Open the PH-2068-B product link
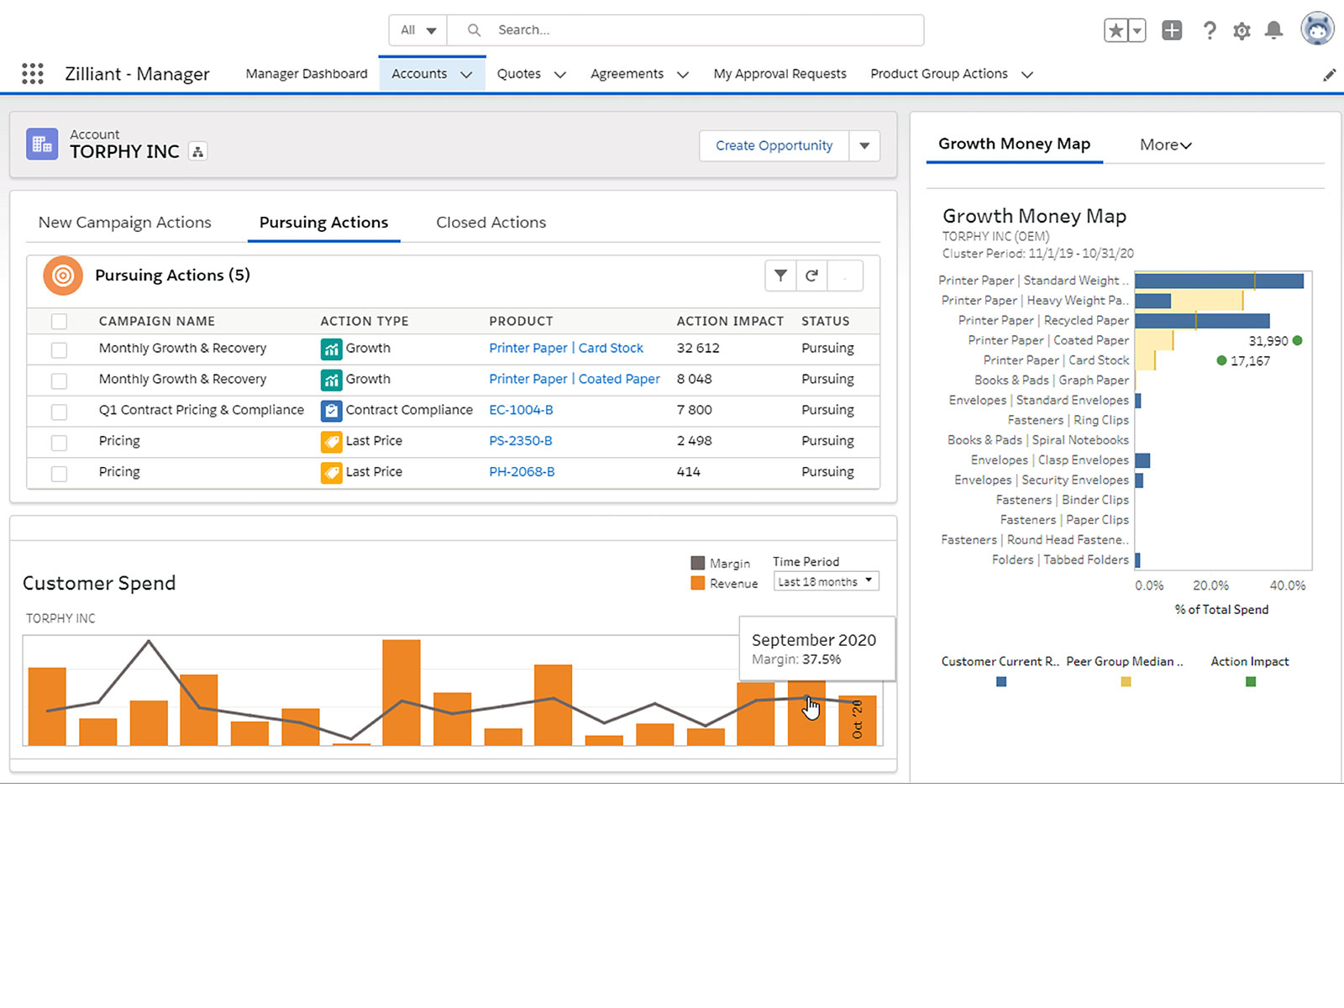 [x=522, y=473]
